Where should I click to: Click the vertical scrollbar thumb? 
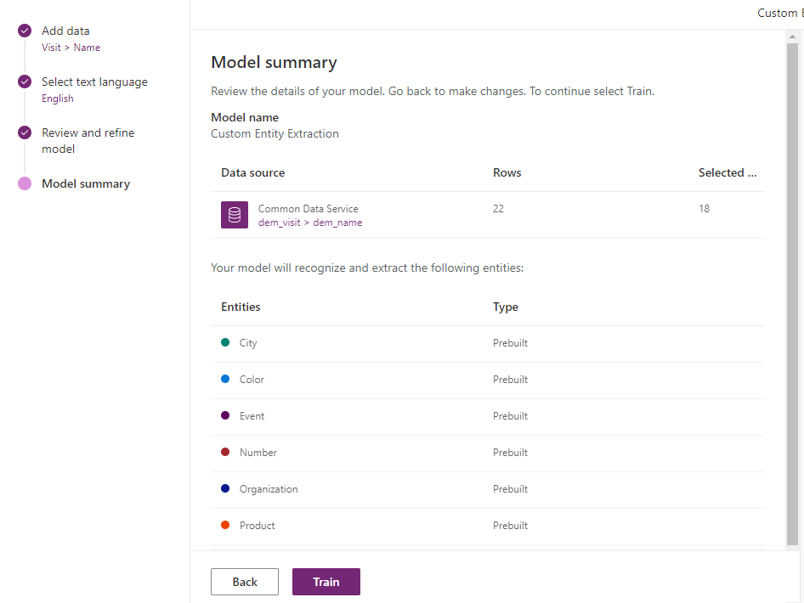point(792,295)
